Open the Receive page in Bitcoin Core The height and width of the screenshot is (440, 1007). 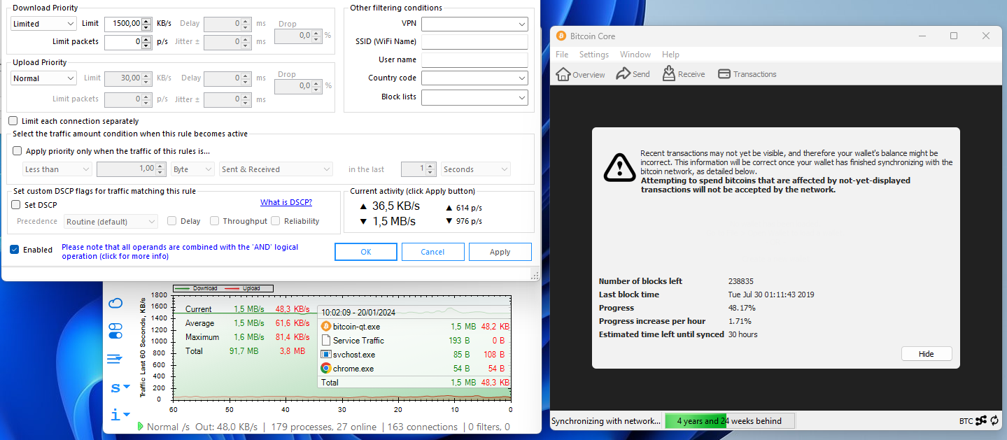(x=683, y=73)
